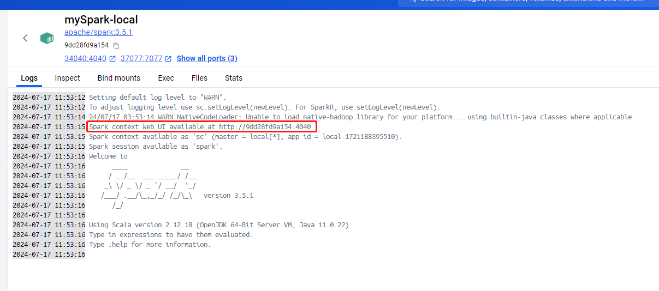This screenshot has width=659, height=291.
Task: Click the back arrow beside container icon
Action: pyautogui.click(x=25, y=38)
